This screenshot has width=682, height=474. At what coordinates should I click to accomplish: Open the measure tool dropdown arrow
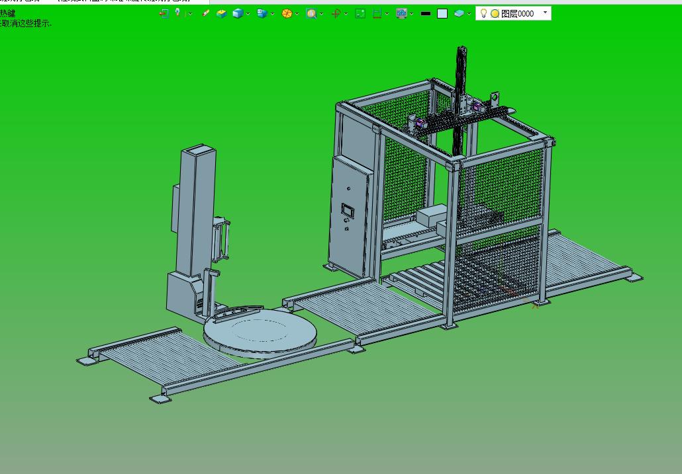point(387,14)
